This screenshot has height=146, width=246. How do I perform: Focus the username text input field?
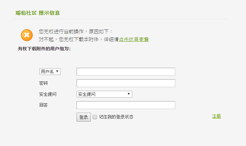126,72
